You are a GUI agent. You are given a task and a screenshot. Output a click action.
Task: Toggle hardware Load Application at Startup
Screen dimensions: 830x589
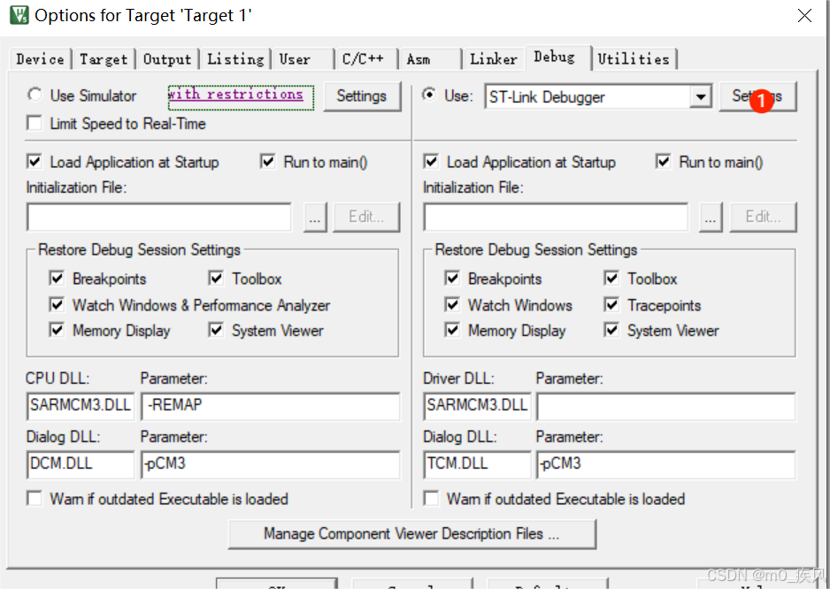431,162
